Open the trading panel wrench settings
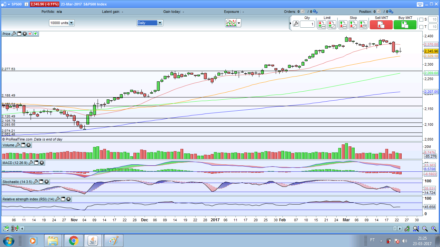This screenshot has width=440, height=247. click(295, 24)
